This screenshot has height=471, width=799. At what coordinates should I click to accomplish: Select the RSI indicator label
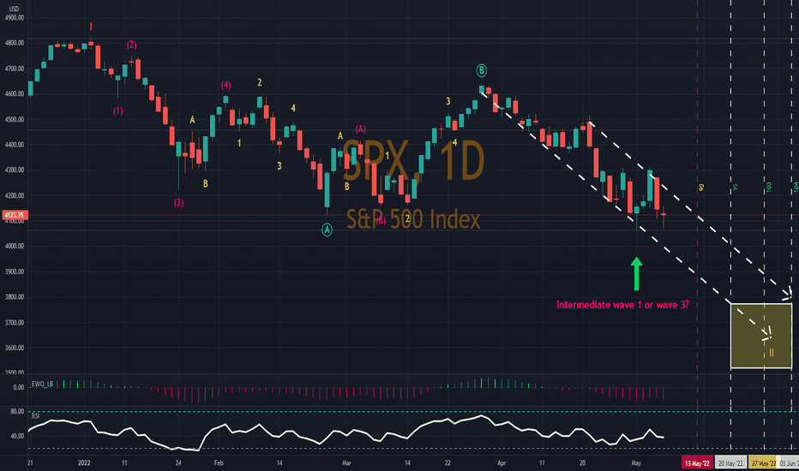[x=36, y=416]
